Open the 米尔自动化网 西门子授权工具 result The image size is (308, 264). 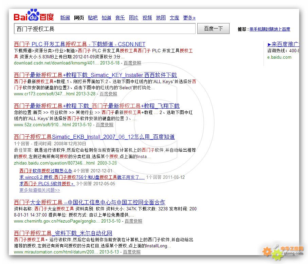[63, 233]
